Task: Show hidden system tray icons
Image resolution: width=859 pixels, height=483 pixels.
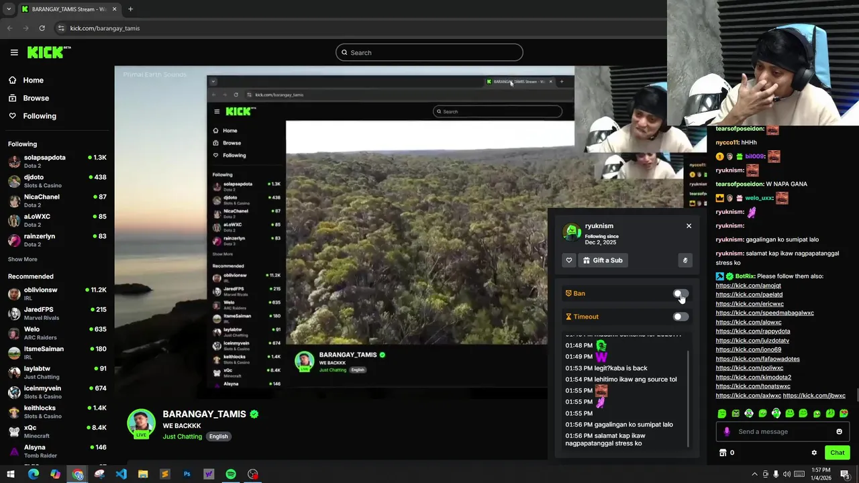Action: tap(754, 474)
